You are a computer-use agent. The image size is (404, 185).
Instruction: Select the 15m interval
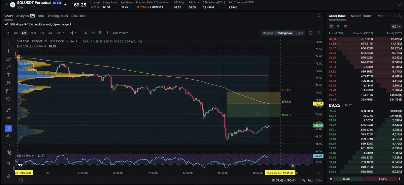(33, 33)
